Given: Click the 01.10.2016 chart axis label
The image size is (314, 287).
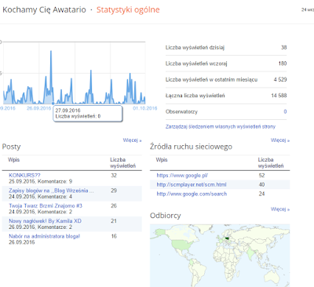Looking at the screenshot, I should (x=145, y=108).
